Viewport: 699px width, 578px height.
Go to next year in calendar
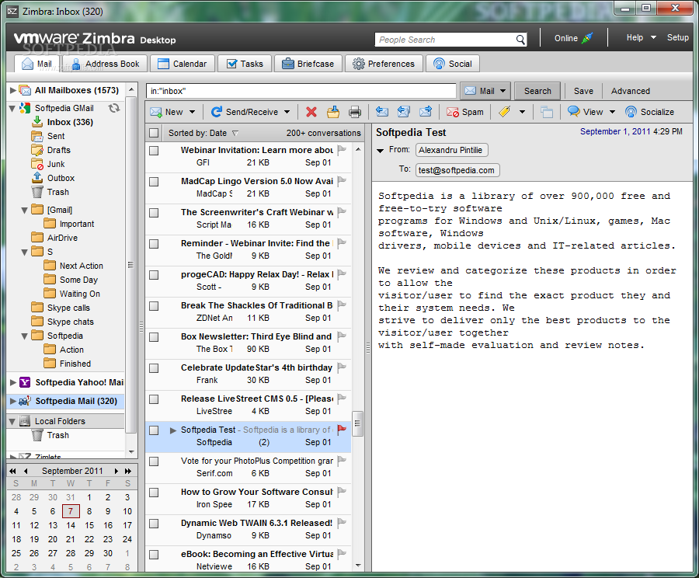128,471
